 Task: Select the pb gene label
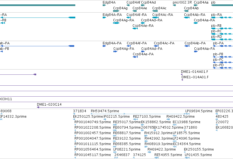(213, 2)
